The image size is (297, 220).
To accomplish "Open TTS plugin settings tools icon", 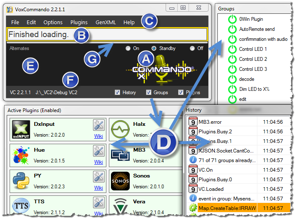I will [x=99, y=202].
